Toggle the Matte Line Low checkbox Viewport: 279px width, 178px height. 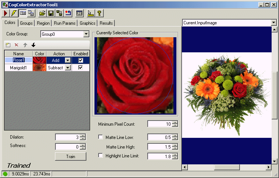click(x=101, y=137)
